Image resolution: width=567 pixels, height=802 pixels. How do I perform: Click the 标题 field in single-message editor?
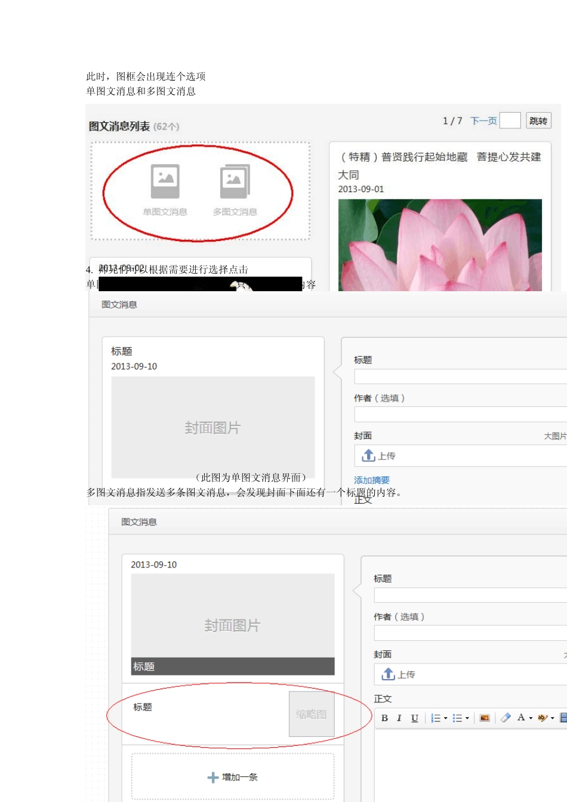pyautogui.click(x=460, y=377)
